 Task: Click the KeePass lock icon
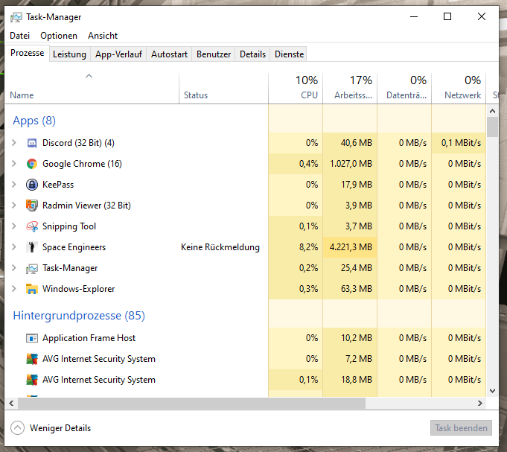click(32, 185)
